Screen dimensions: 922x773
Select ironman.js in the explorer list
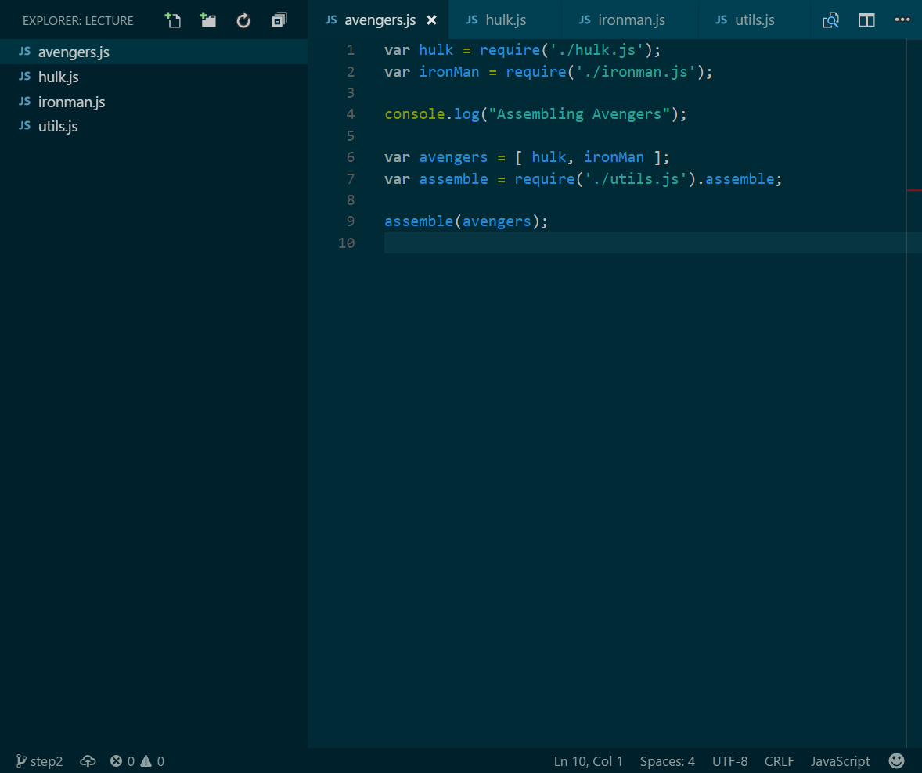coord(153,102)
